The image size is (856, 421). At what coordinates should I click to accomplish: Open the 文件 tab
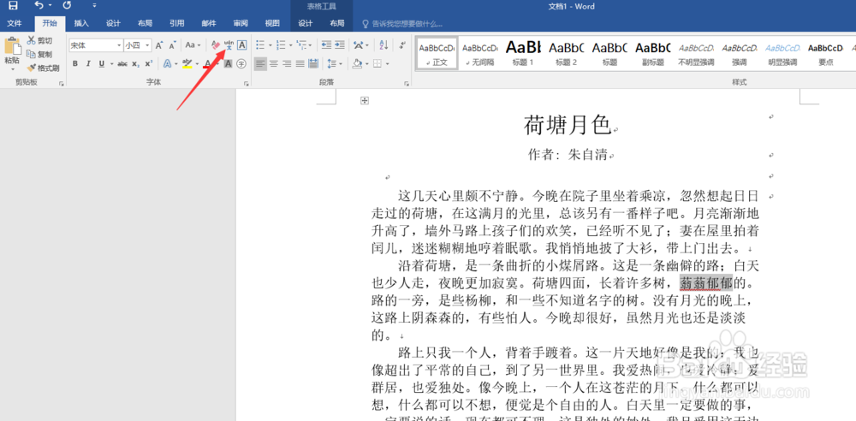15,23
